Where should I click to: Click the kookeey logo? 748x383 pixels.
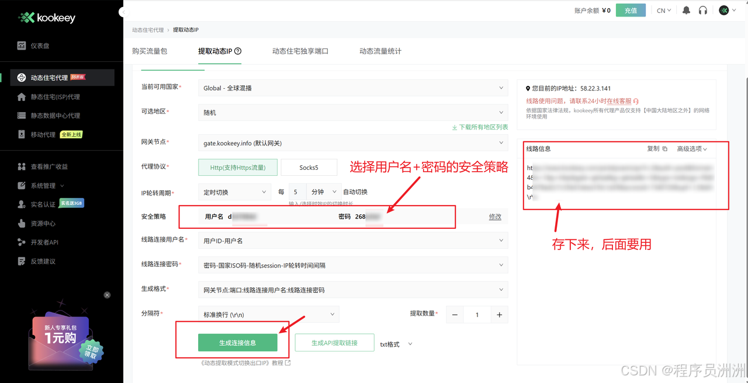point(47,18)
